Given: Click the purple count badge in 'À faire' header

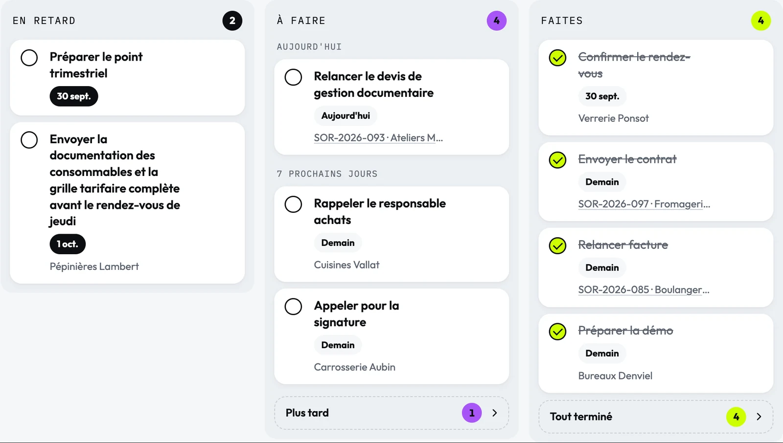Looking at the screenshot, I should click(x=497, y=21).
